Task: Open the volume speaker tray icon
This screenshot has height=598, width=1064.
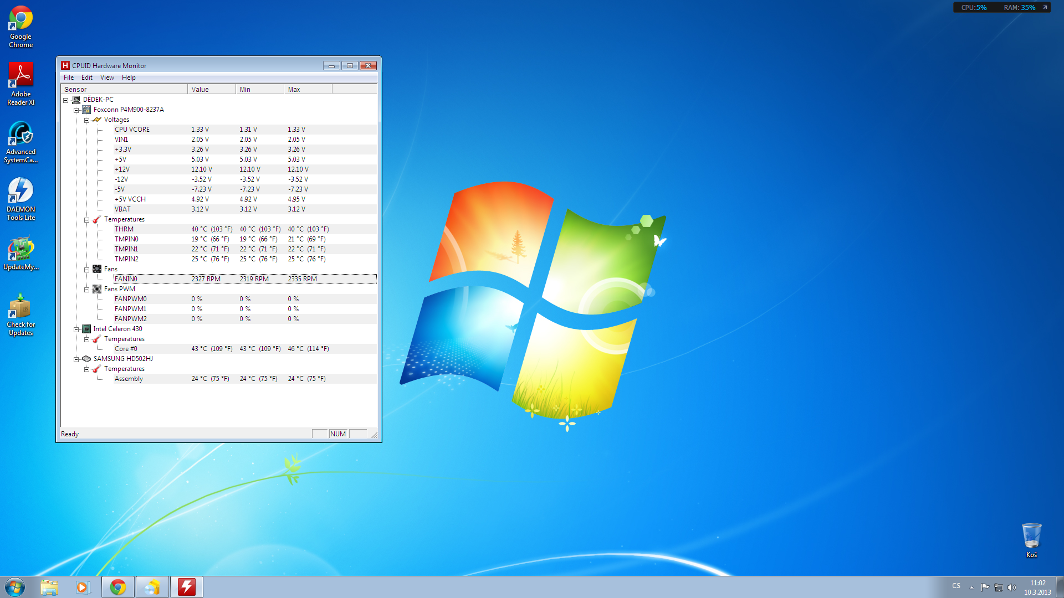Action: pos(1011,587)
